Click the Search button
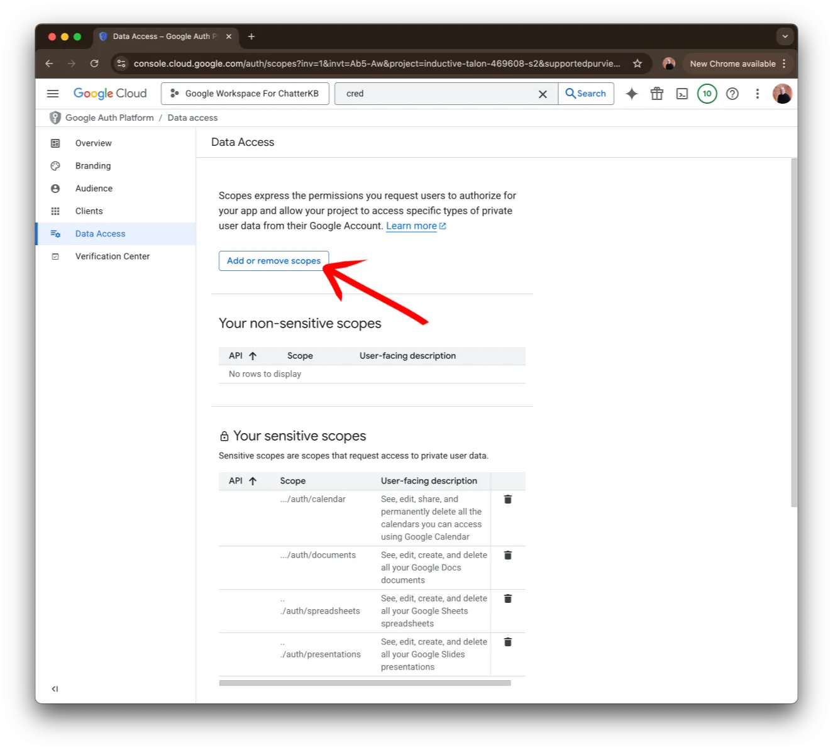 (586, 94)
